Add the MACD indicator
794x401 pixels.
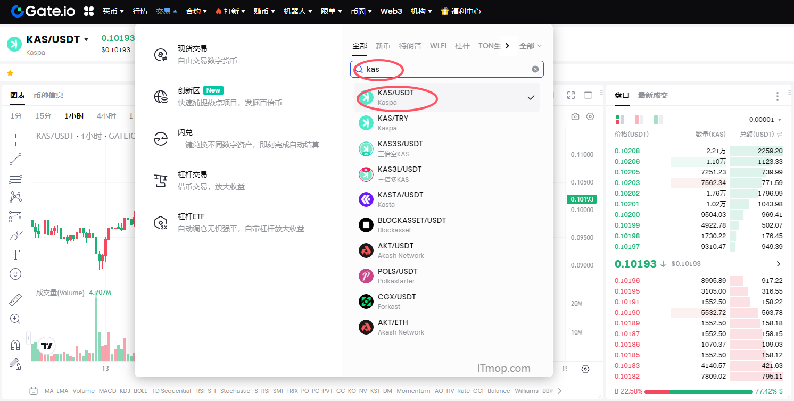tap(107, 391)
